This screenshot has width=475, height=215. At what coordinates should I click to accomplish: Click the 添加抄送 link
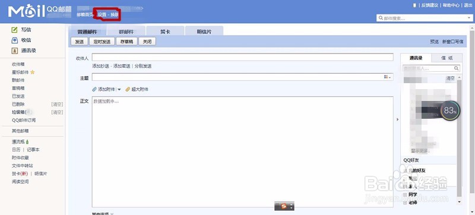(100, 66)
